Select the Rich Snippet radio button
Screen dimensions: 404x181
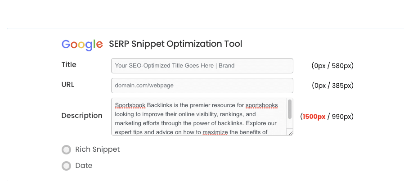pyautogui.click(x=67, y=150)
